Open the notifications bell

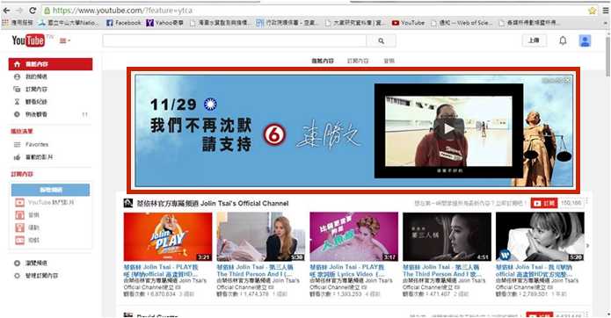point(563,40)
